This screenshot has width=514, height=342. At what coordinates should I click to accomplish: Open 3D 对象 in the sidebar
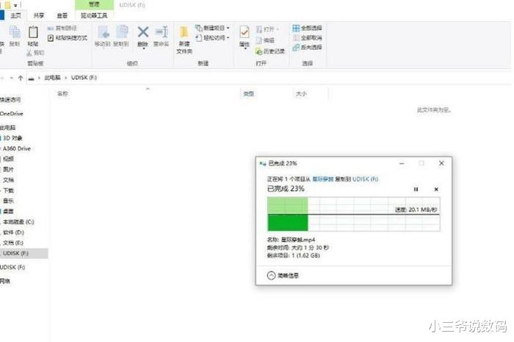[12, 138]
